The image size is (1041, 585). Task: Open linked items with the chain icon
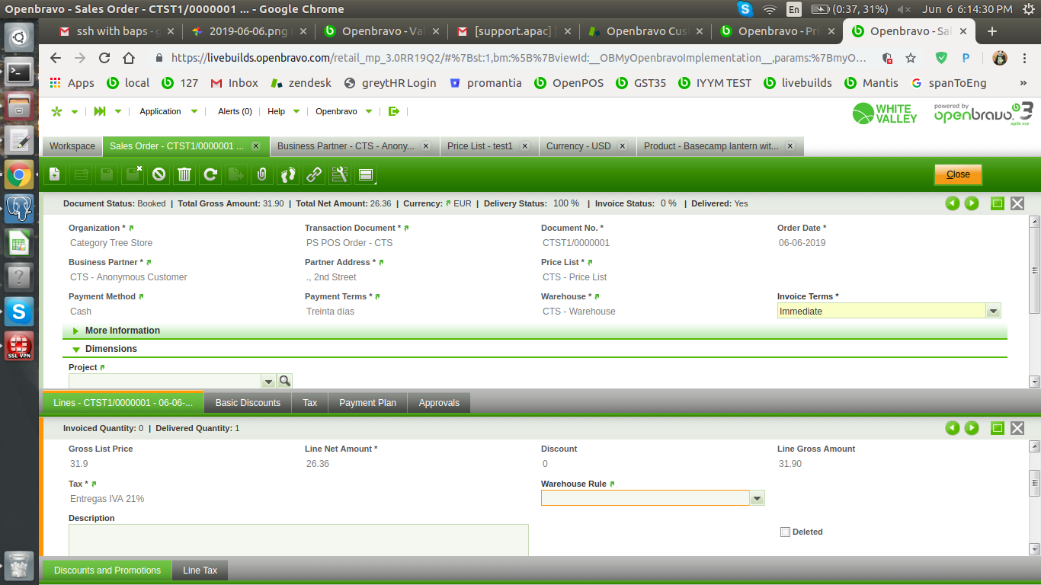tap(313, 175)
